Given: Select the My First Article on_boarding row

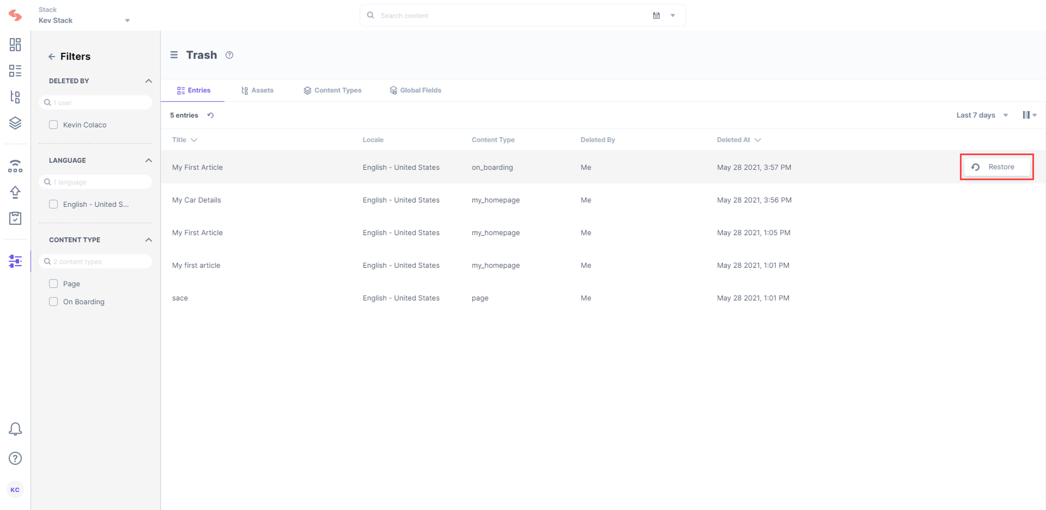Looking at the screenshot, I should 603,167.
